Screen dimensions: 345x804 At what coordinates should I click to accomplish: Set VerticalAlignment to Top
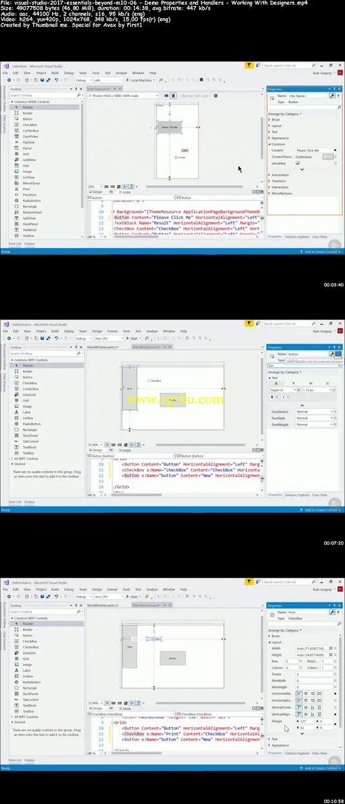[299, 714]
